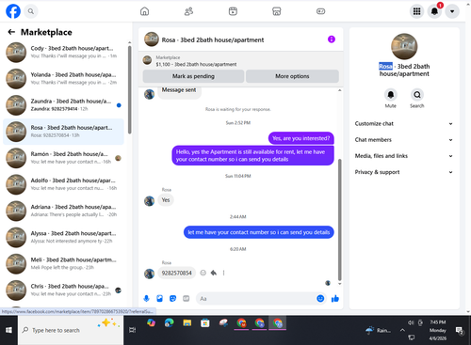Open Yolanda conversation in the list

click(64, 79)
